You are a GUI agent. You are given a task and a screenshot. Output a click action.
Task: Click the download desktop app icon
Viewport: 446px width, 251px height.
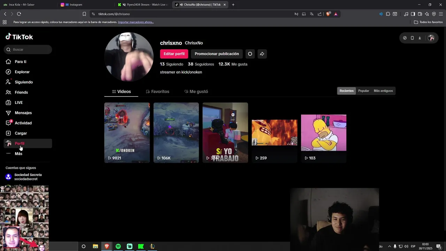[420, 38]
